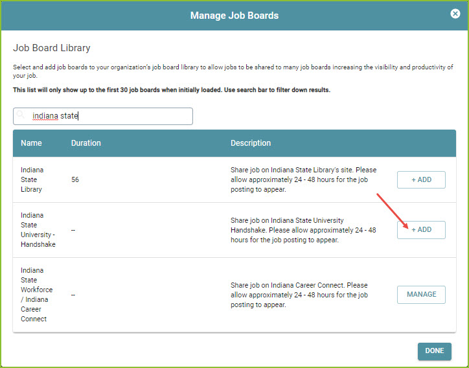Click the search magnifier icon
This screenshot has height=368, width=469.
click(x=20, y=114)
